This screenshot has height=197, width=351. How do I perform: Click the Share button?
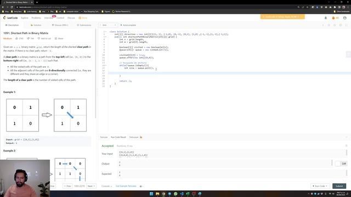pyautogui.click(x=59, y=38)
